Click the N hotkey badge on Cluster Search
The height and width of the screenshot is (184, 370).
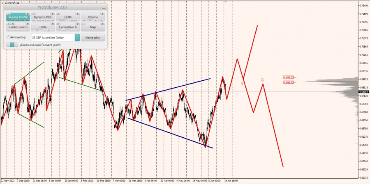(13, 24)
